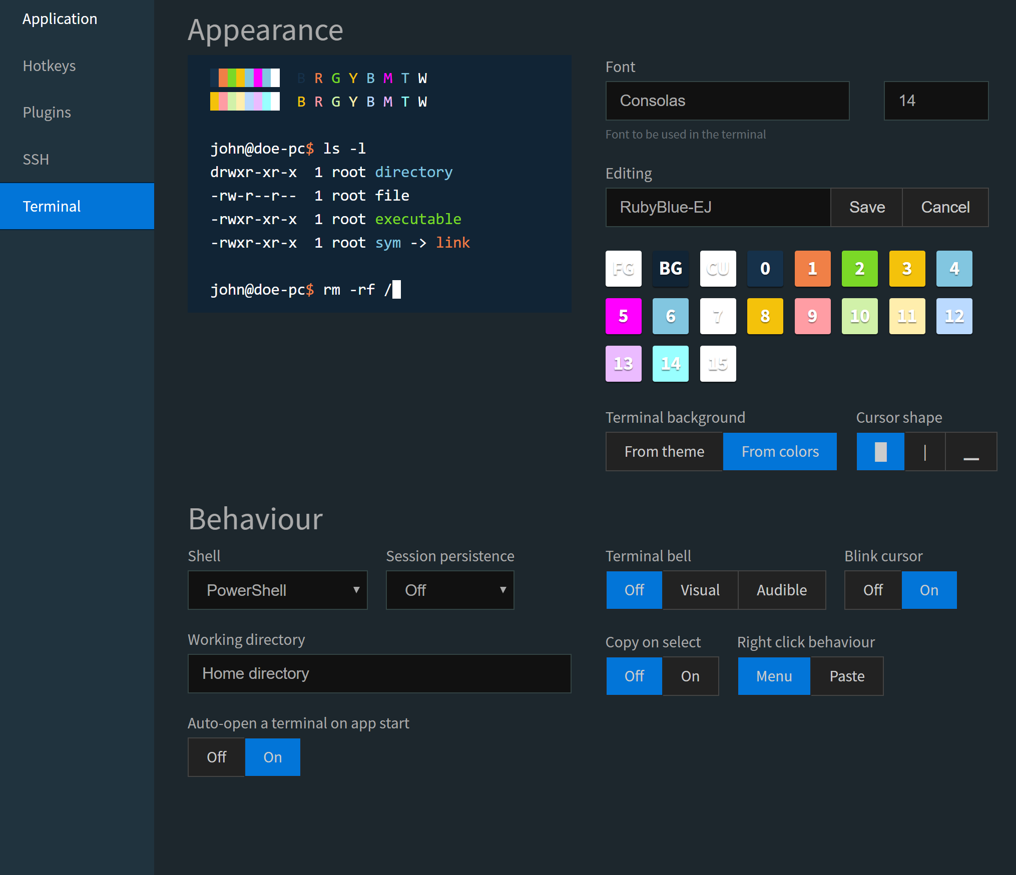Pick green color swatch 2

click(x=860, y=269)
